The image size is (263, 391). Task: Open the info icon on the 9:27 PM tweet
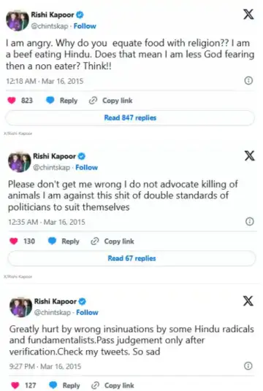(248, 365)
